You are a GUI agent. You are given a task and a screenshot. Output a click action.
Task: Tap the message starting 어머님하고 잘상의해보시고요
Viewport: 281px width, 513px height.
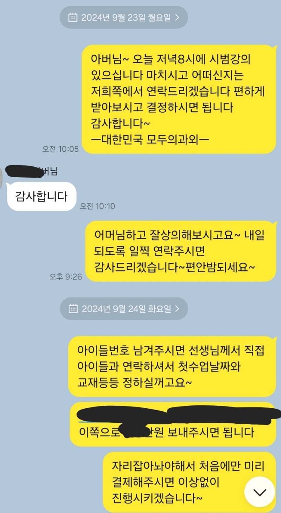pos(180,251)
